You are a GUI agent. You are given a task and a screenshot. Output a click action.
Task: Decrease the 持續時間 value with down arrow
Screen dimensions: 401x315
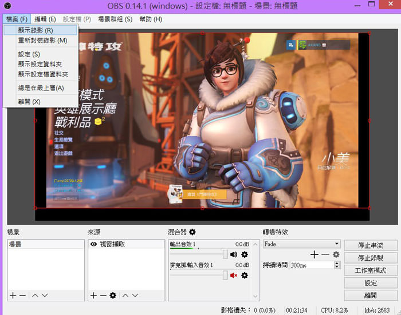click(337, 267)
